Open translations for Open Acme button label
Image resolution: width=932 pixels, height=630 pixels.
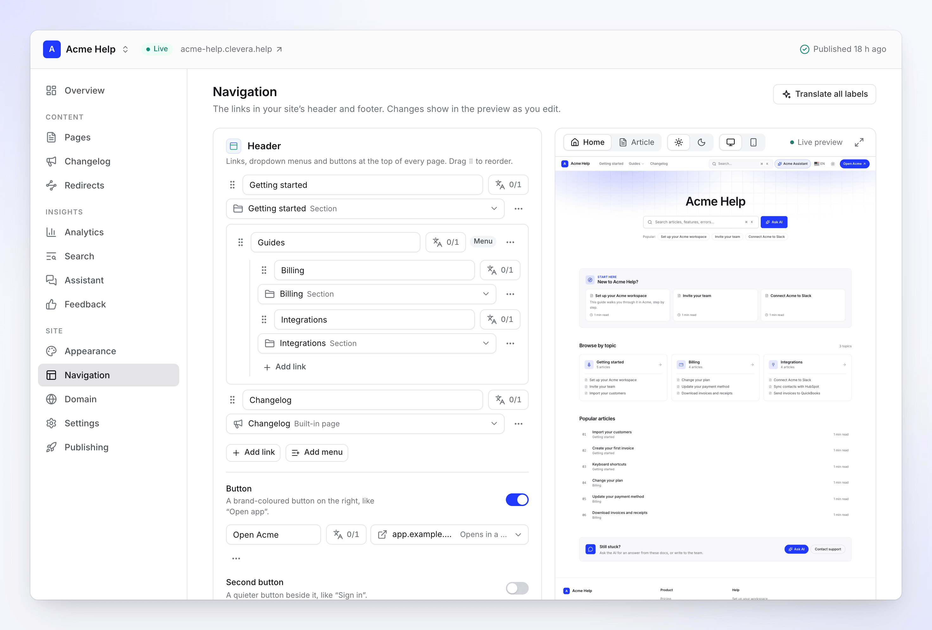(x=346, y=534)
